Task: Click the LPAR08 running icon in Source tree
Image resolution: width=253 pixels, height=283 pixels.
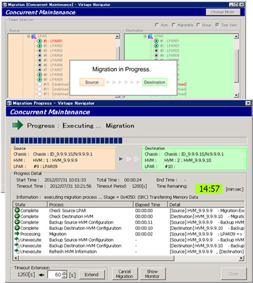Action: [x=39, y=75]
